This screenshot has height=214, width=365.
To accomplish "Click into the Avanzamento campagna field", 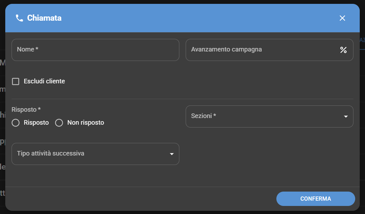I will coord(263,50).
